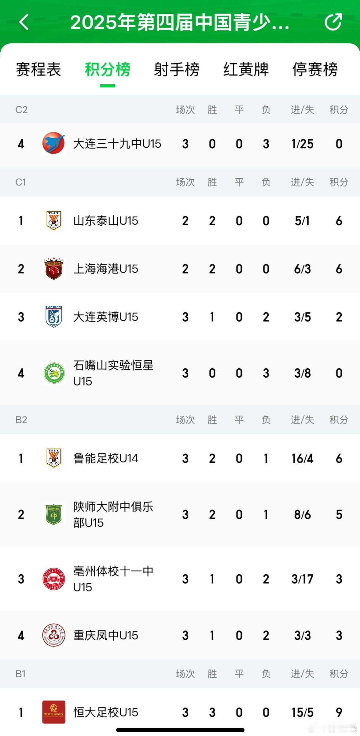Tap the 恒大足校U15 red square logo
The width and height of the screenshot is (360, 736).
coord(54,712)
